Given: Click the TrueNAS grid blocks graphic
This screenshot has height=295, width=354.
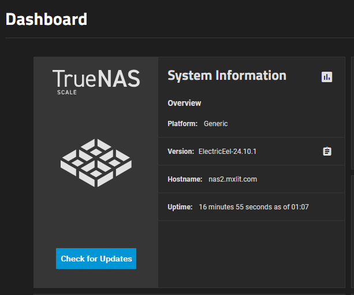Looking at the screenshot, I should click(x=96, y=163).
